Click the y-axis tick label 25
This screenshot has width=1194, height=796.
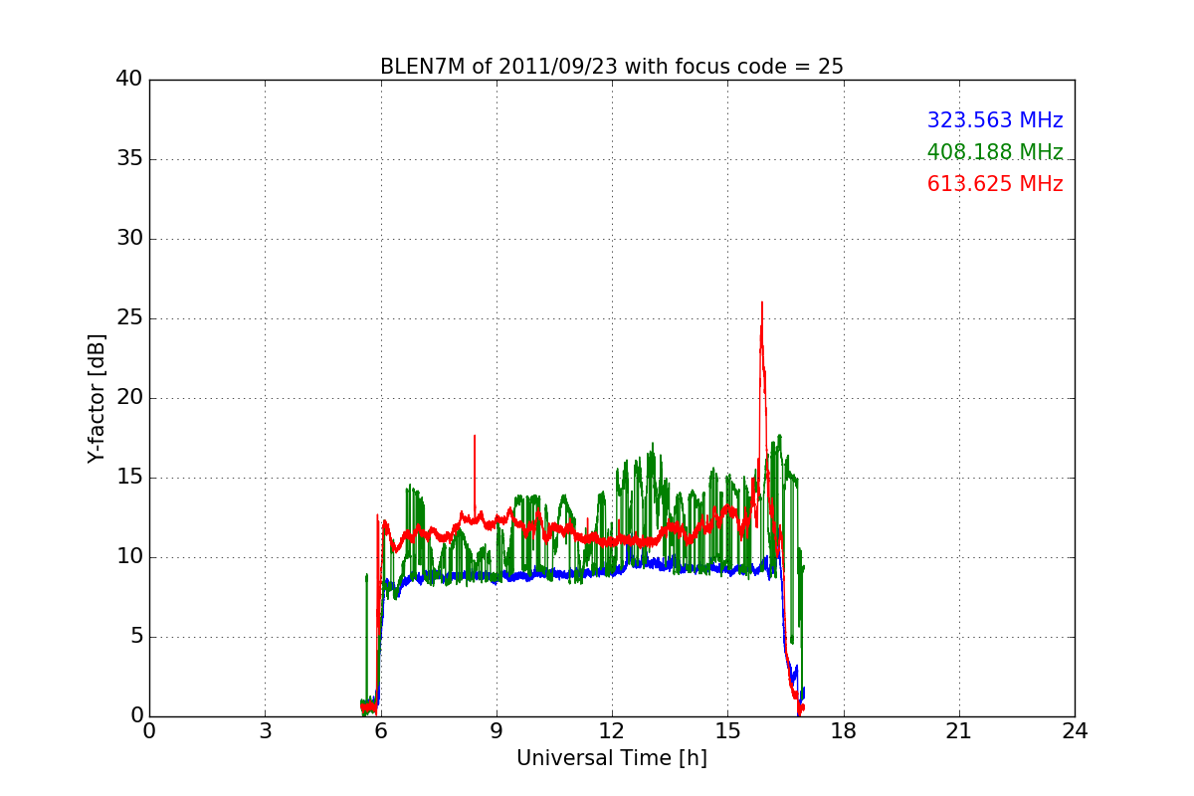pos(129,318)
